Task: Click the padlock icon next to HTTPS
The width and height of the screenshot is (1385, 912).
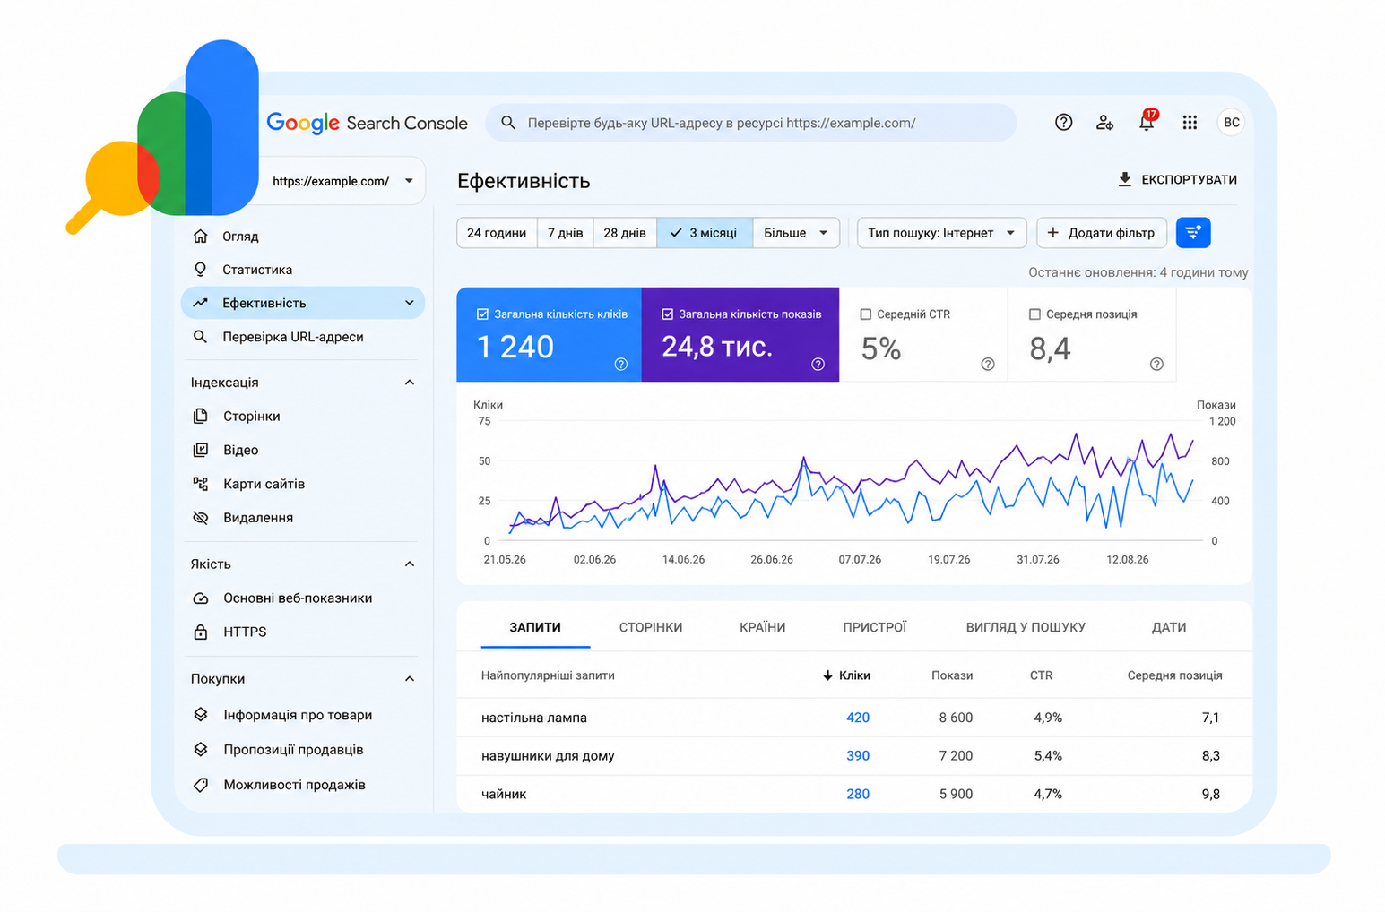Action: pyautogui.click(x=201, y=632)
